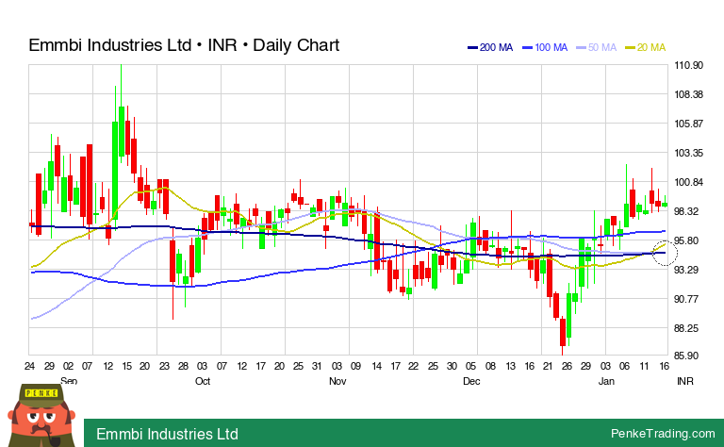Click the 110.90 price axis label
Screen dimensions: 724x447
[688, 65]
